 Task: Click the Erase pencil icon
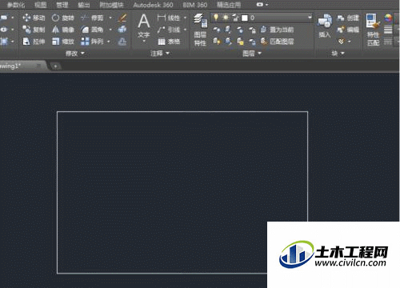pyautogui.click(x=122, y=18)
